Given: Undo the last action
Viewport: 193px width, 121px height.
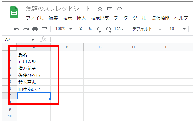Looking at the screenshot, I should tap(17, 29).
